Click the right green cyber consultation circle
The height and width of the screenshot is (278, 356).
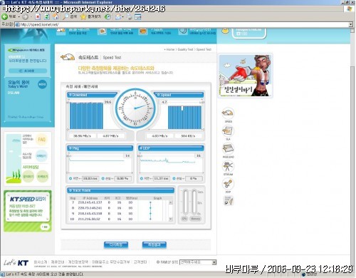pos(43,177)
